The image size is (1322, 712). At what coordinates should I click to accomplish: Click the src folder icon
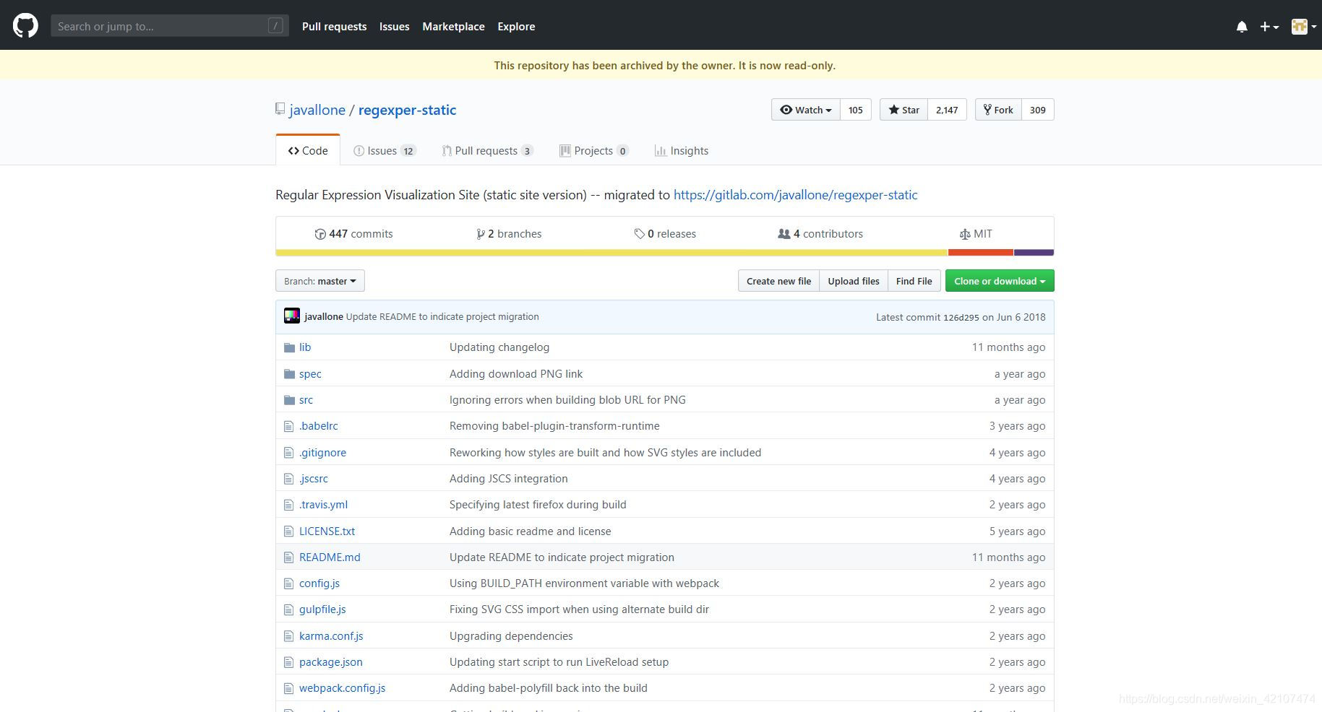coord(290,400)
